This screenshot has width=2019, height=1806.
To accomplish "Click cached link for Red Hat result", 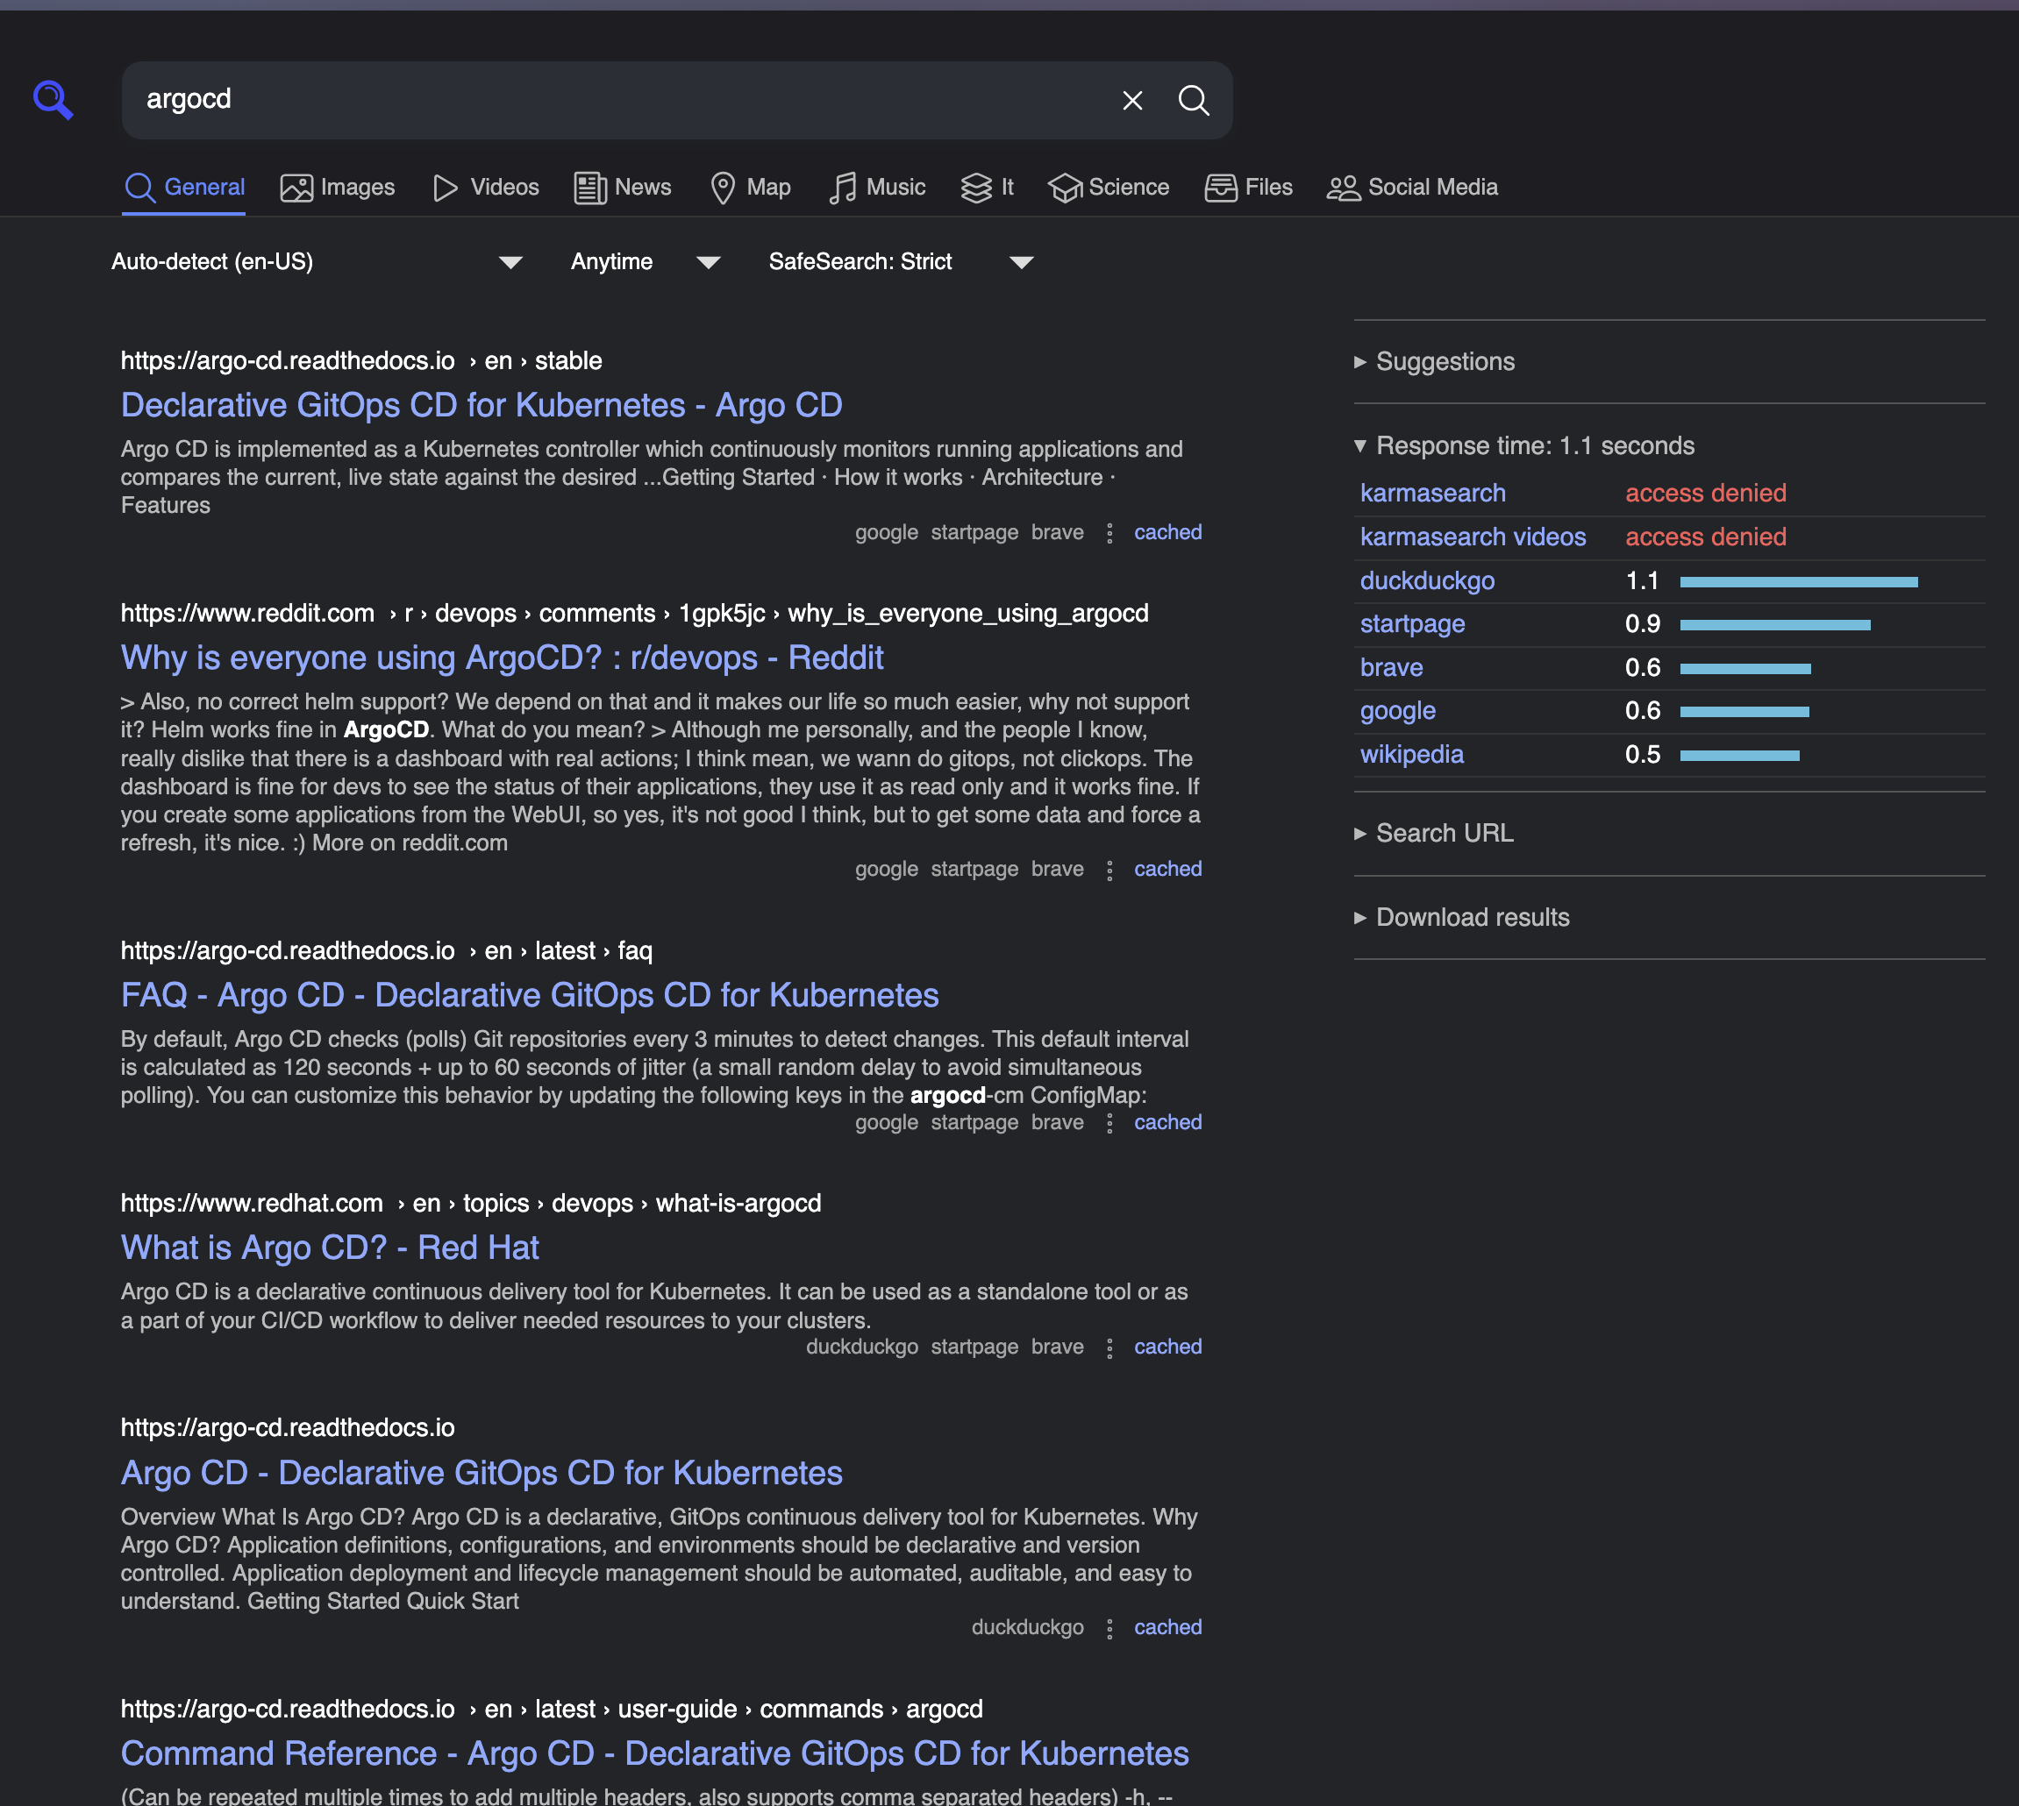I will click(x=1167, y=1347).
